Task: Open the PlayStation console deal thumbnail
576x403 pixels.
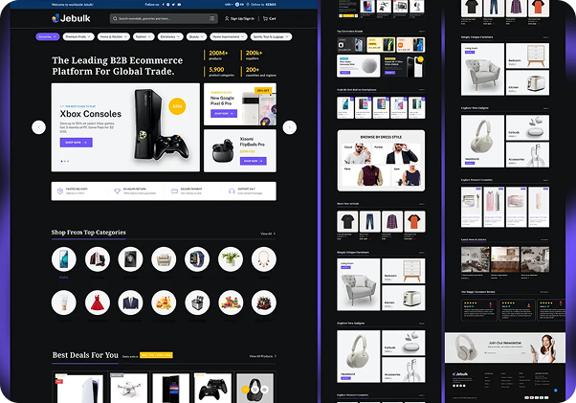Action: pyautogui.click(x=79, y=388)
